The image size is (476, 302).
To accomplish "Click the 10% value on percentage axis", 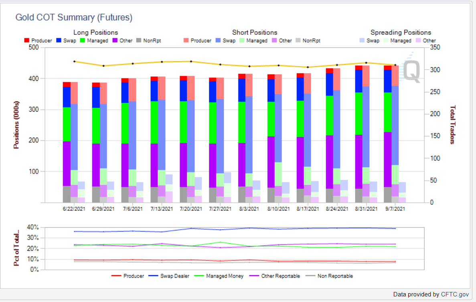I will (x=33, y=259).
